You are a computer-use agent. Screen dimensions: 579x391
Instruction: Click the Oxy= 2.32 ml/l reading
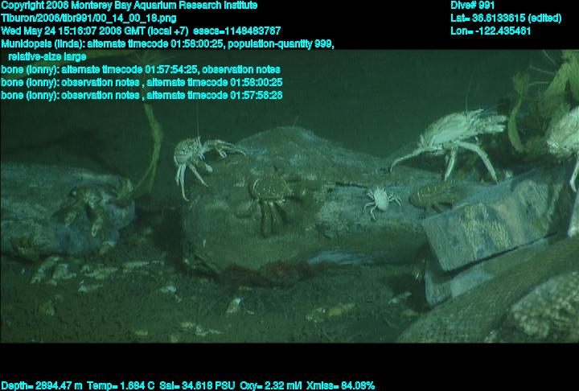[271, 385]
